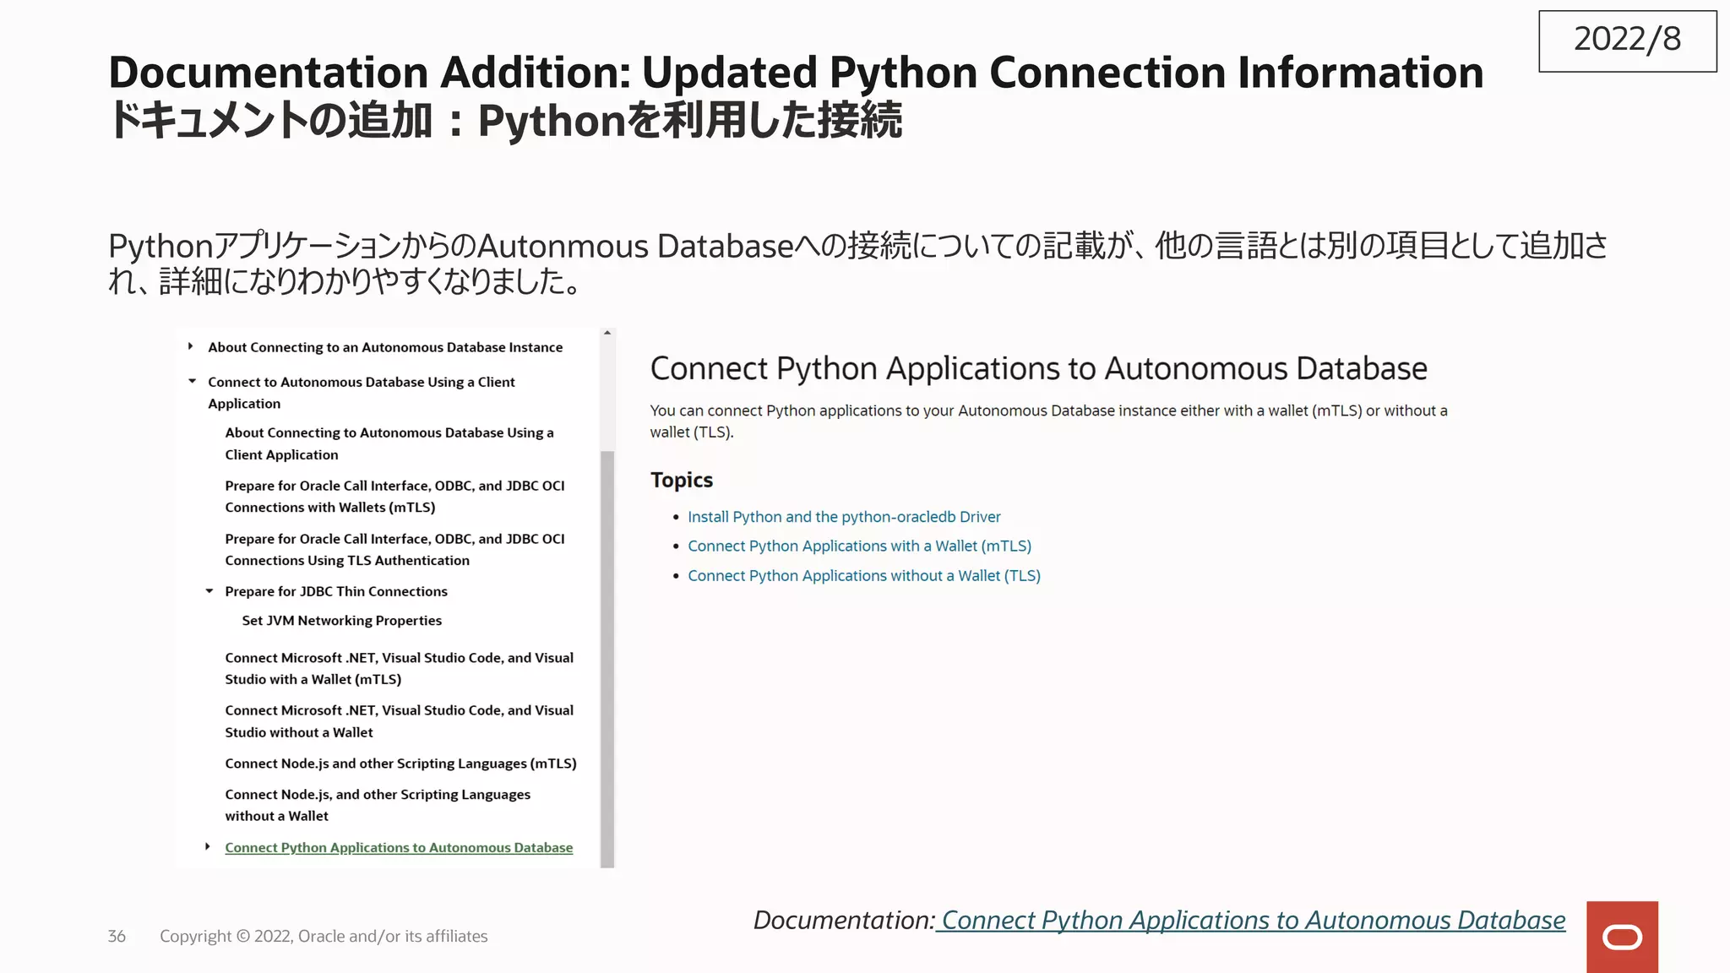Click the slide number 36
This screenshot has height=973, width=1730.
pos(117,936)
